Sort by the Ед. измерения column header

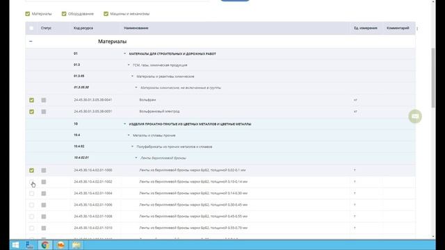point(366,28)
